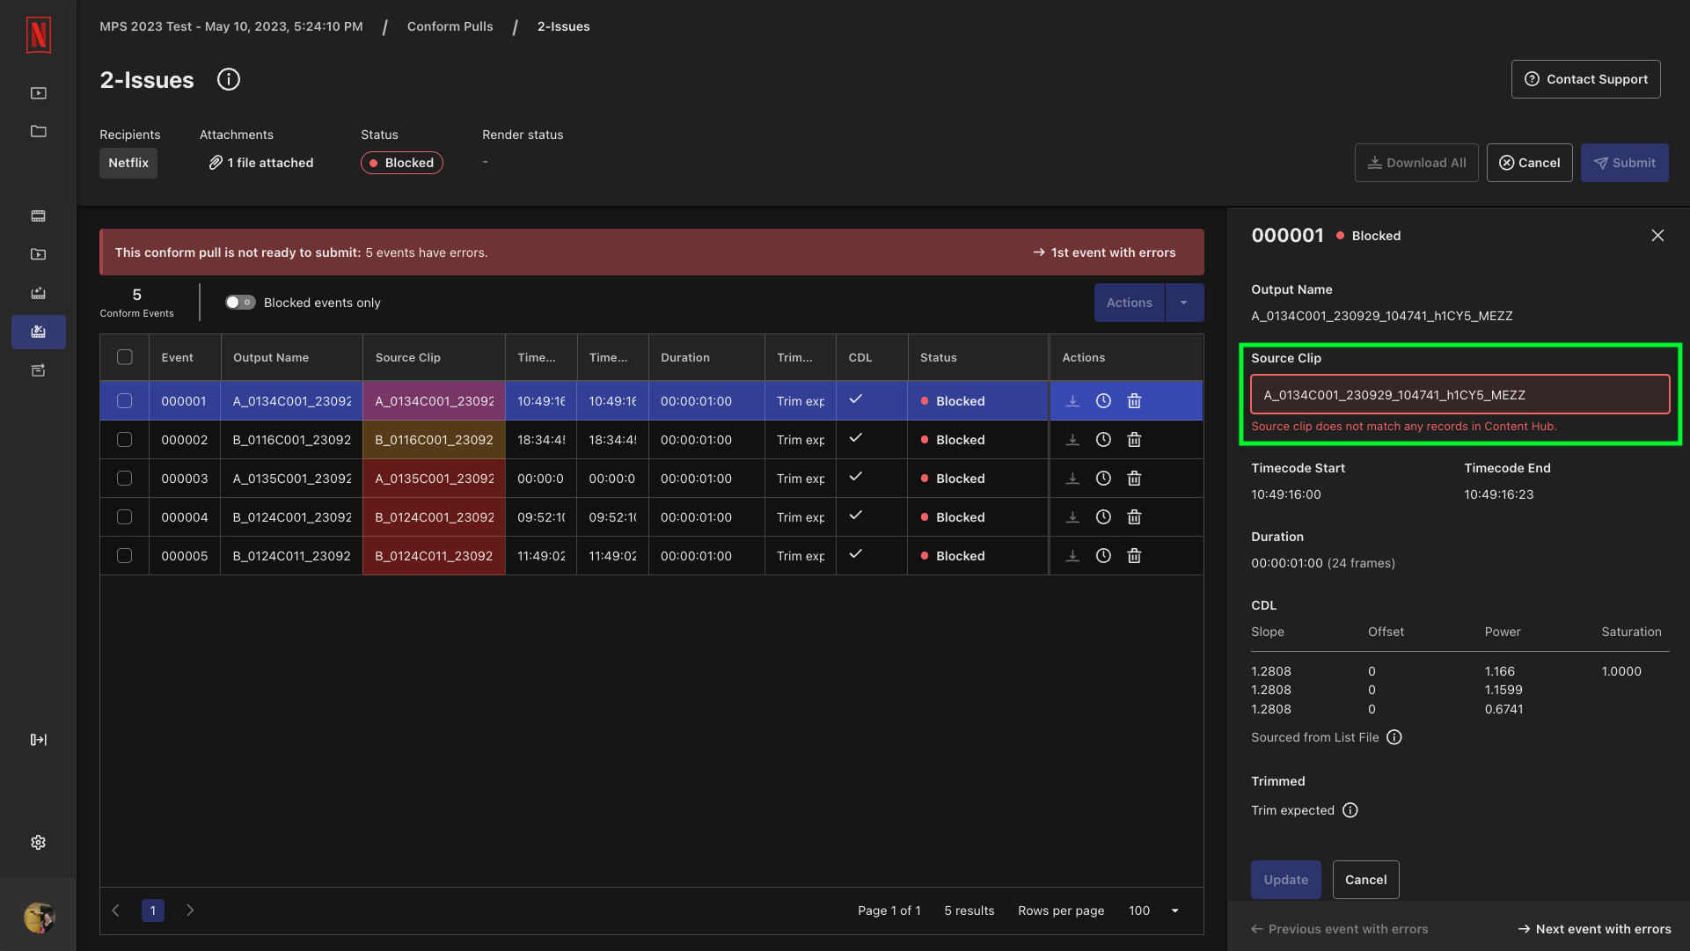Click the 1 file attached paperclip

[x=261, y=163]
